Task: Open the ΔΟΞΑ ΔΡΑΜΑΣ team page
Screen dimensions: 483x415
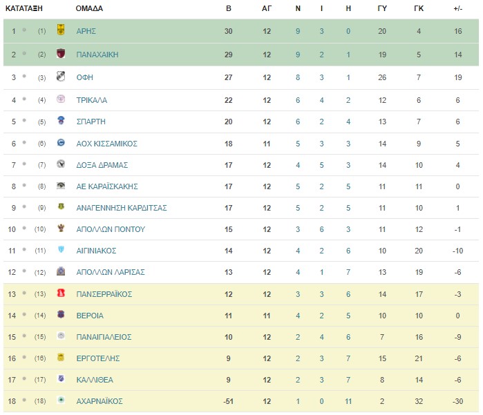Action: [102, 165]
